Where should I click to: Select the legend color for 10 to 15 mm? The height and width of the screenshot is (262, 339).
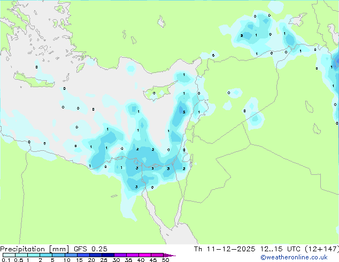[71, 255]
